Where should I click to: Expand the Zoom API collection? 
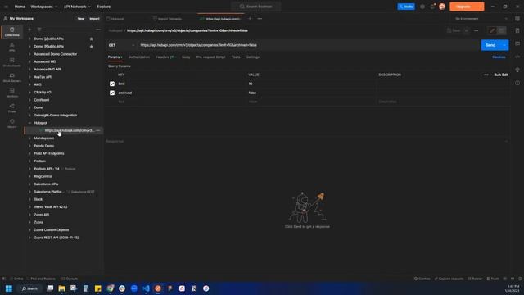29,215
